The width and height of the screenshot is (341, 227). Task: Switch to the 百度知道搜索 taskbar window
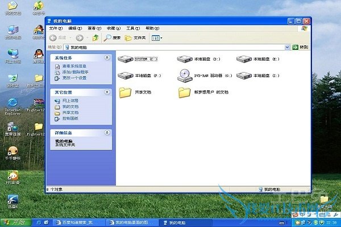78,222
